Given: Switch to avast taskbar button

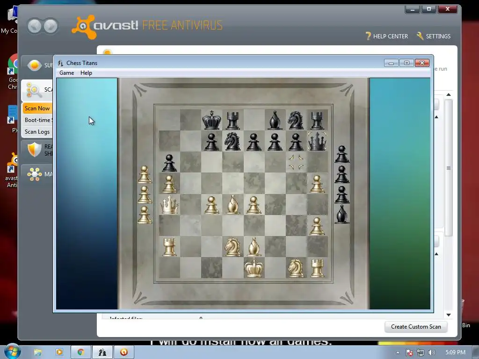Looking at the screenshot, I should [123, 352].
